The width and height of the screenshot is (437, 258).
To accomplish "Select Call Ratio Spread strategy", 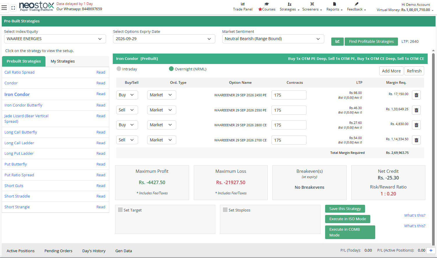I will (19, 72).
